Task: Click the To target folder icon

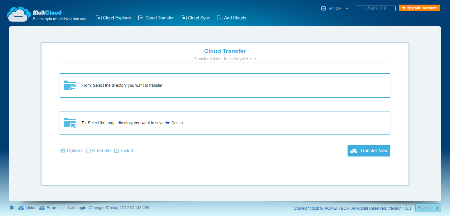Action: (x=70, y=123)
